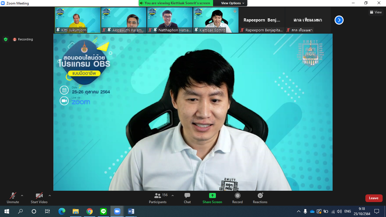Viewport: 386px width, 217px height.
Task: Click the green shield encryption icon
Action: click(x=6, y=39)
